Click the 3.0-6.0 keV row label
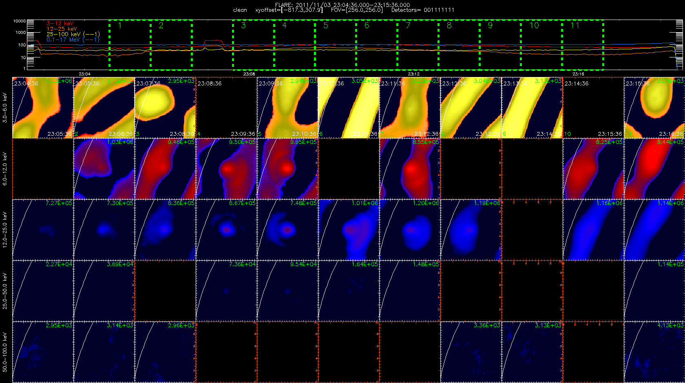 [x=5, y=108]
